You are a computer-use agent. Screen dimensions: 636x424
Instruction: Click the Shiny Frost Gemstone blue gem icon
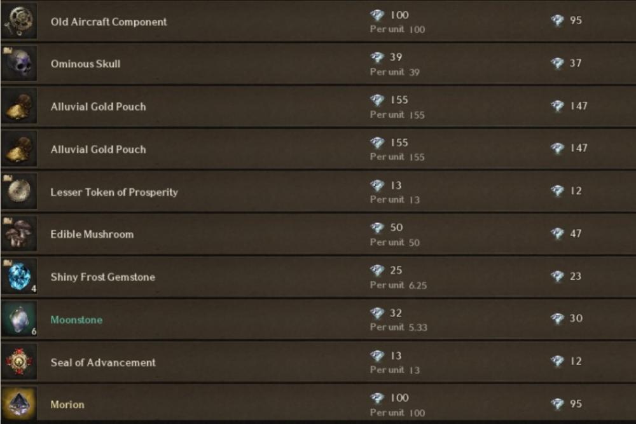19,277
